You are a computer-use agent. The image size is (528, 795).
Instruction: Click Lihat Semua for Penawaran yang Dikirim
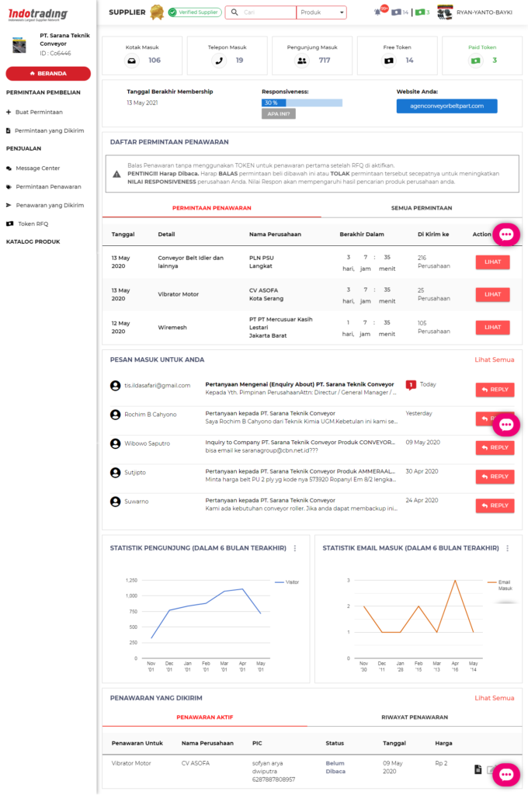point(494,698)
